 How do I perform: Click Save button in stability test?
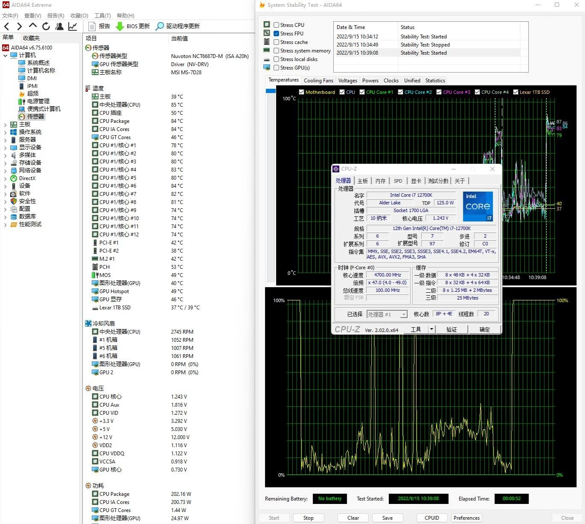pos(387,518)
